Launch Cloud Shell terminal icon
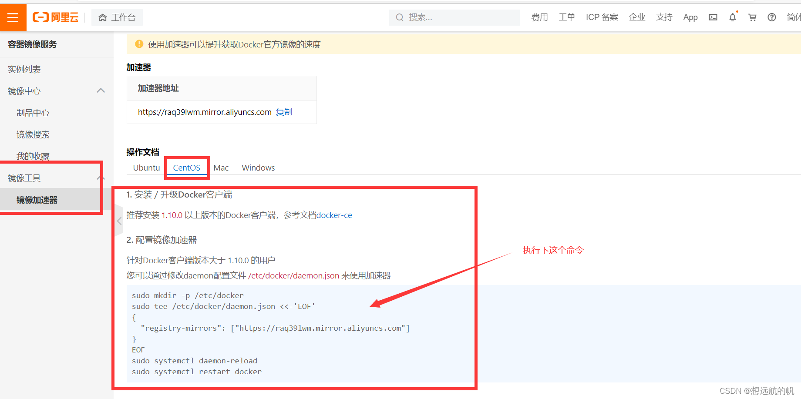Image resolution: width=801 pixels, height=399 pixels. click(x=713, y=17)
